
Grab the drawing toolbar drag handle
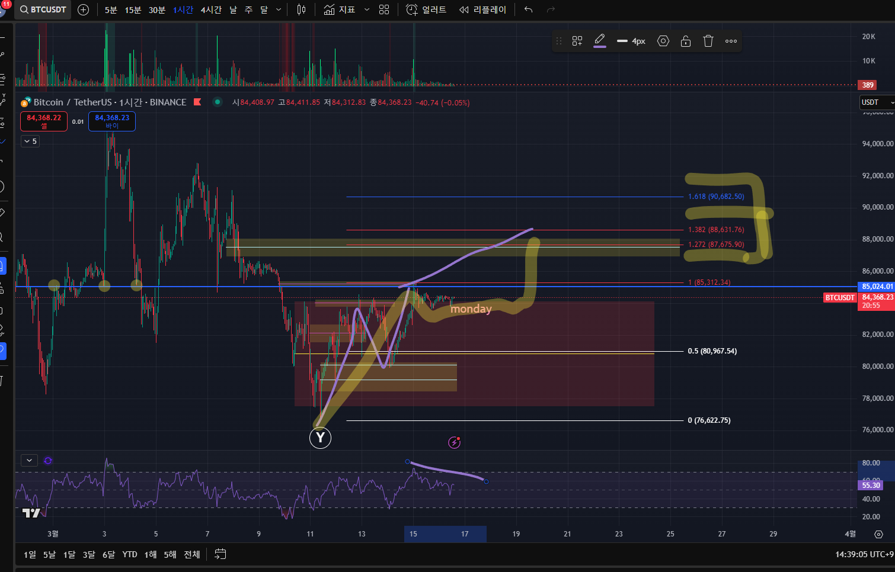(559, 41)
